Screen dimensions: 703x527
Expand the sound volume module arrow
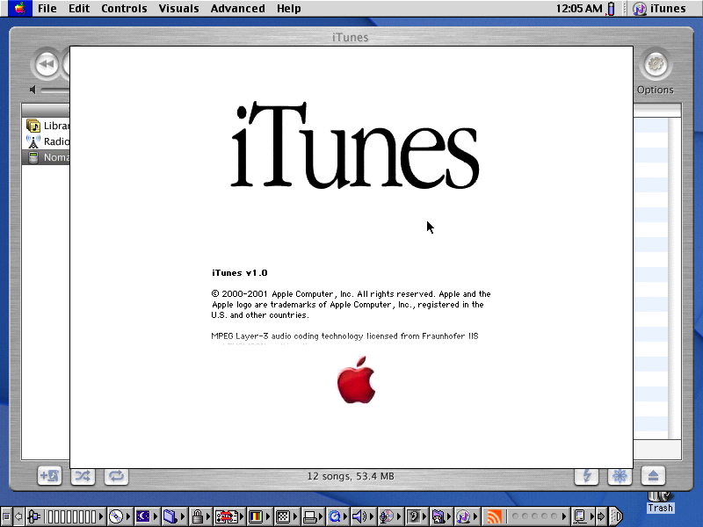click(x=372, y=516)
